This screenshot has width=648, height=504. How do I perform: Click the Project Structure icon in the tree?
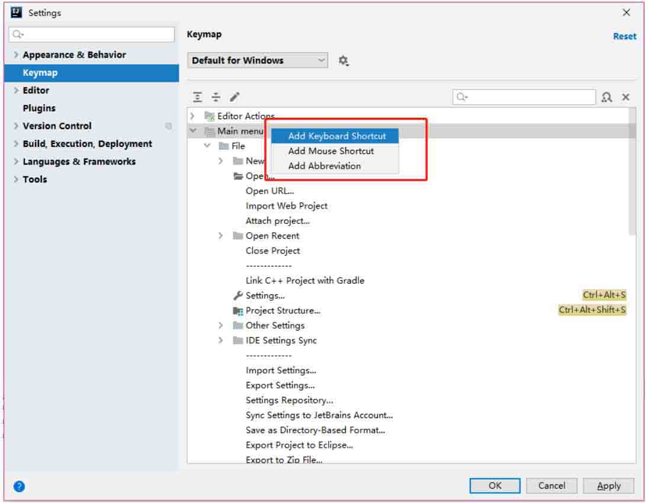tap(238, 311)
